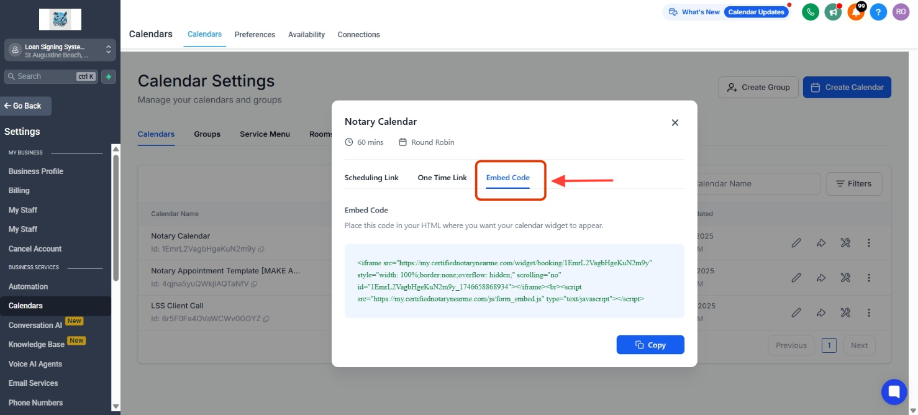Switch to the One Time Link tab
The image size is (918, 415).
pos(442,178)
